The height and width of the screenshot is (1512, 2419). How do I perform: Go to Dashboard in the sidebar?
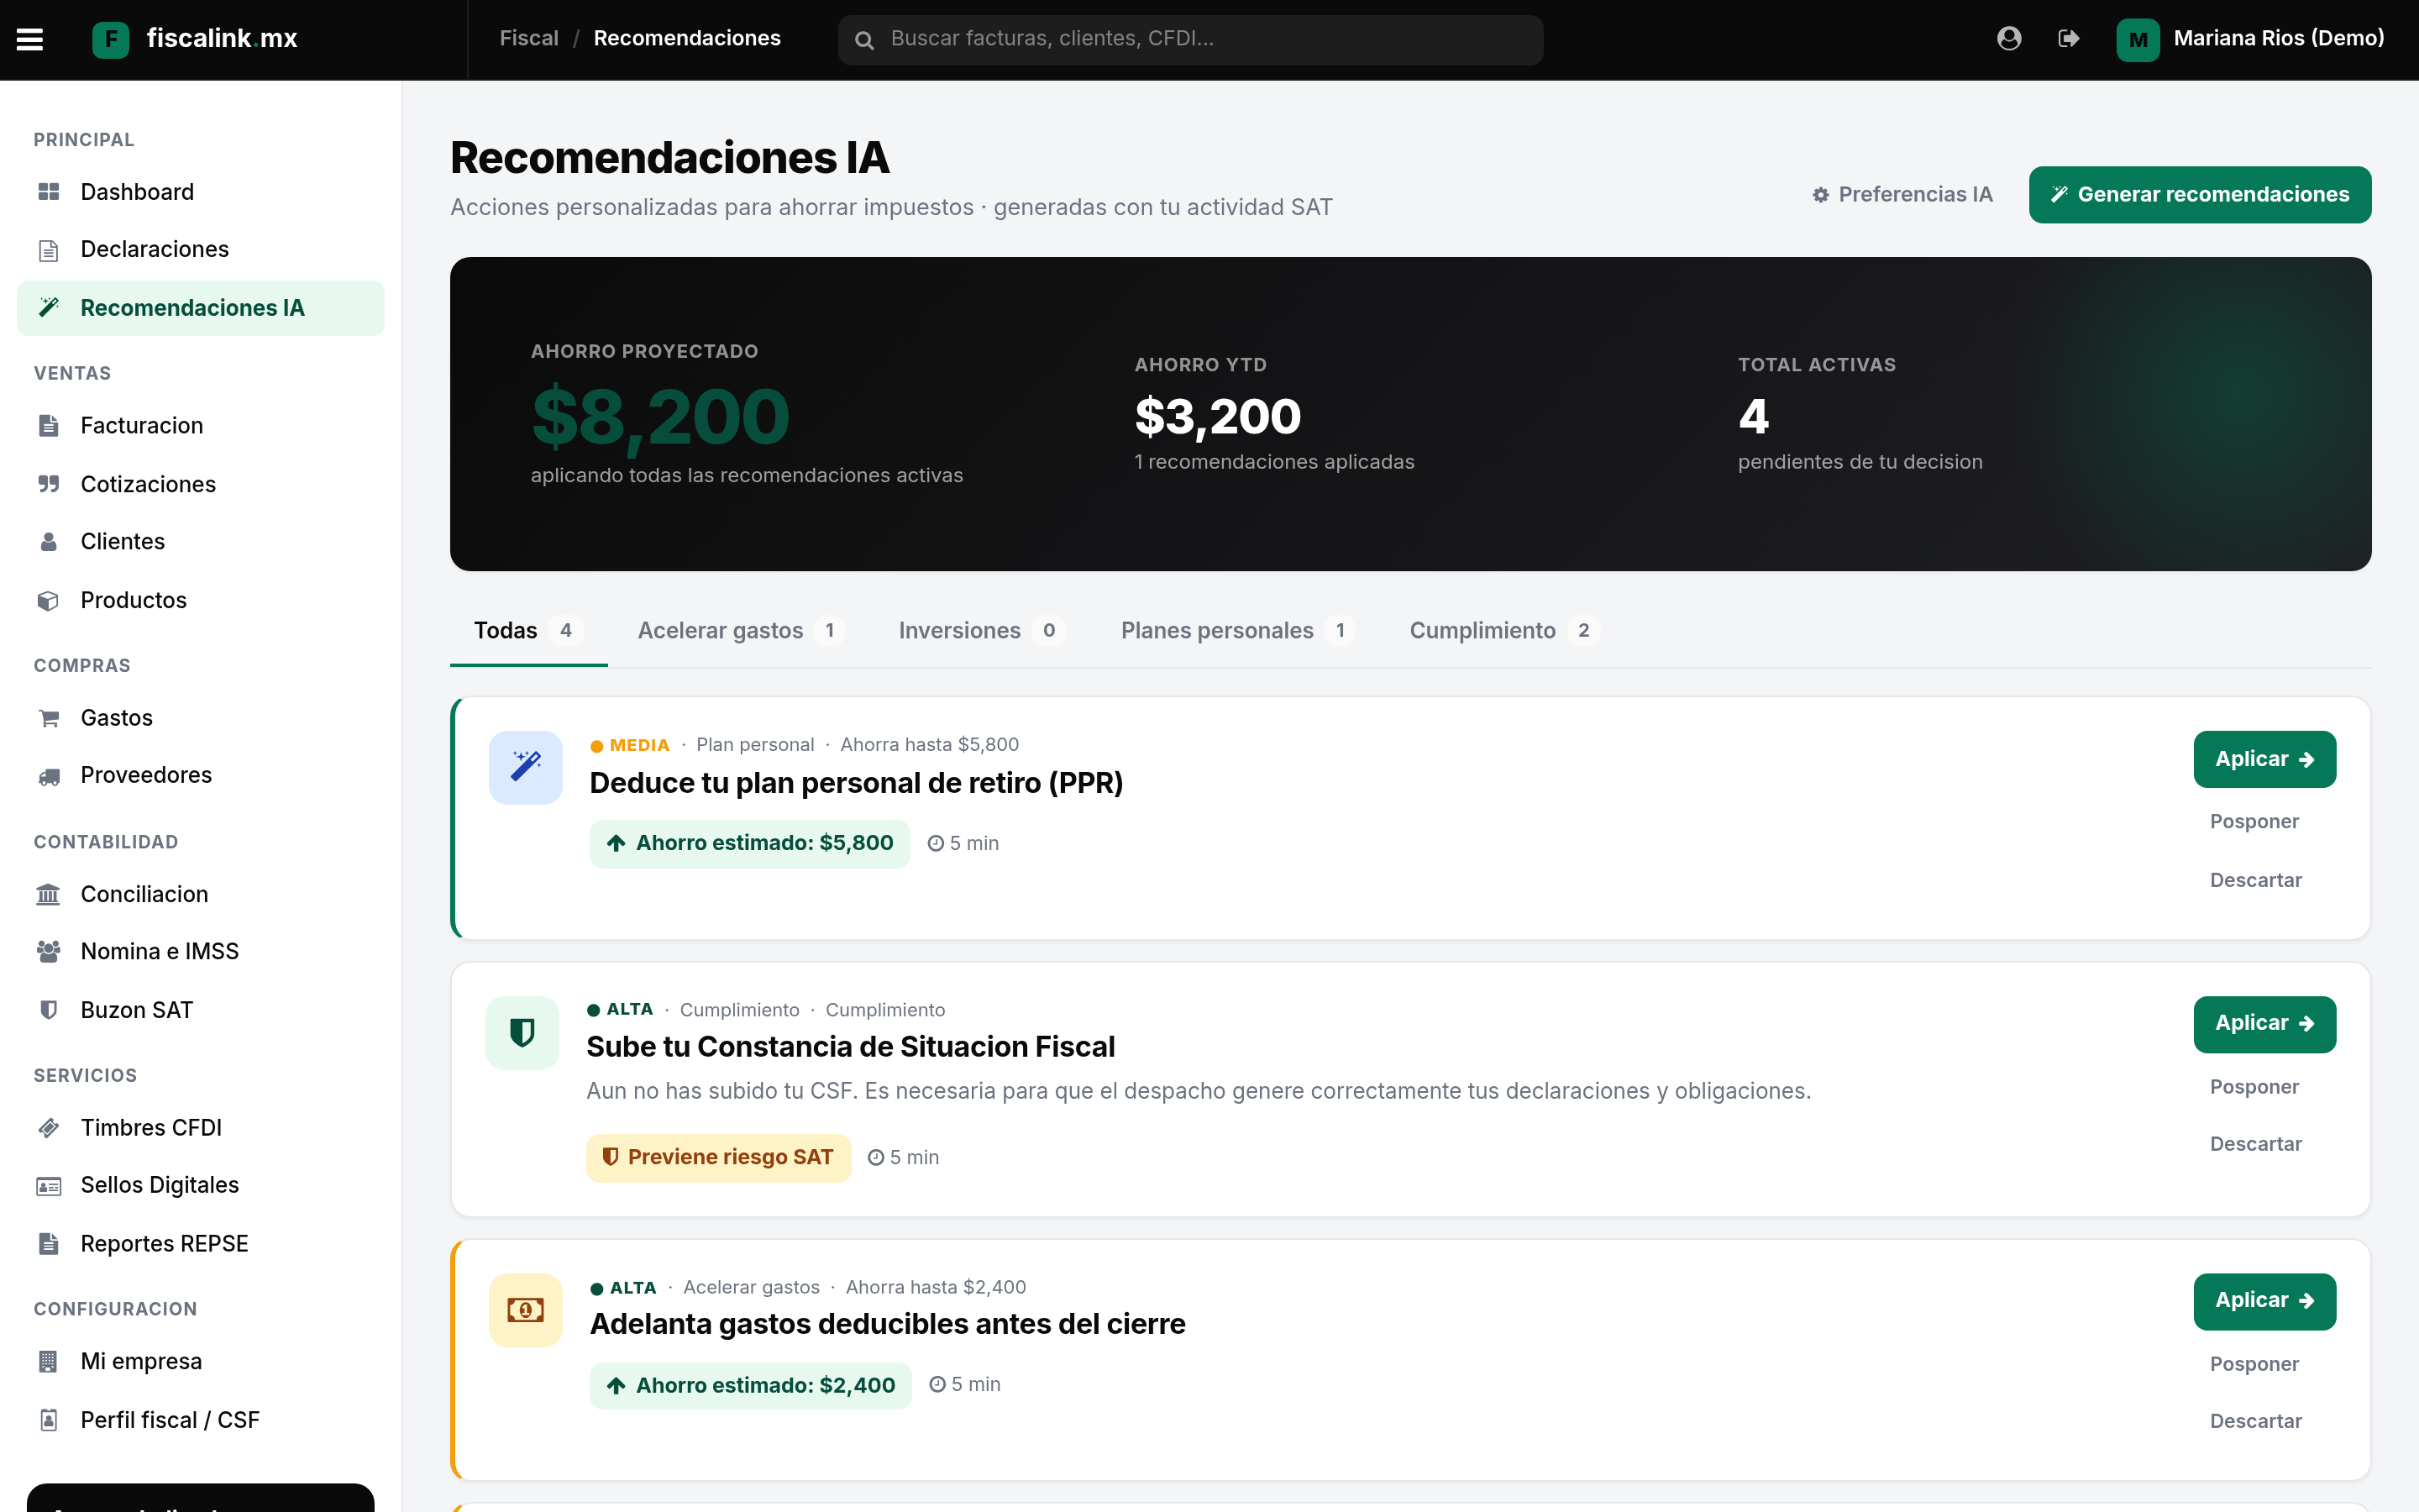(201, 192)
